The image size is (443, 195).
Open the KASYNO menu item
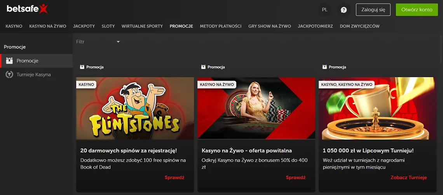14,26
